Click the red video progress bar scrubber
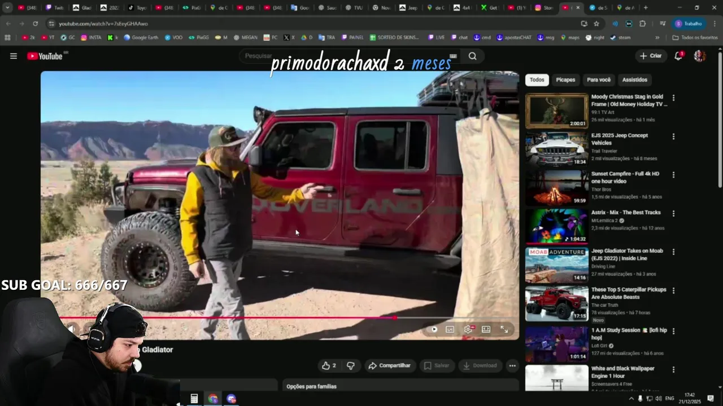The height and width of the screenshot is (406, 723). (x=395, y=318)
